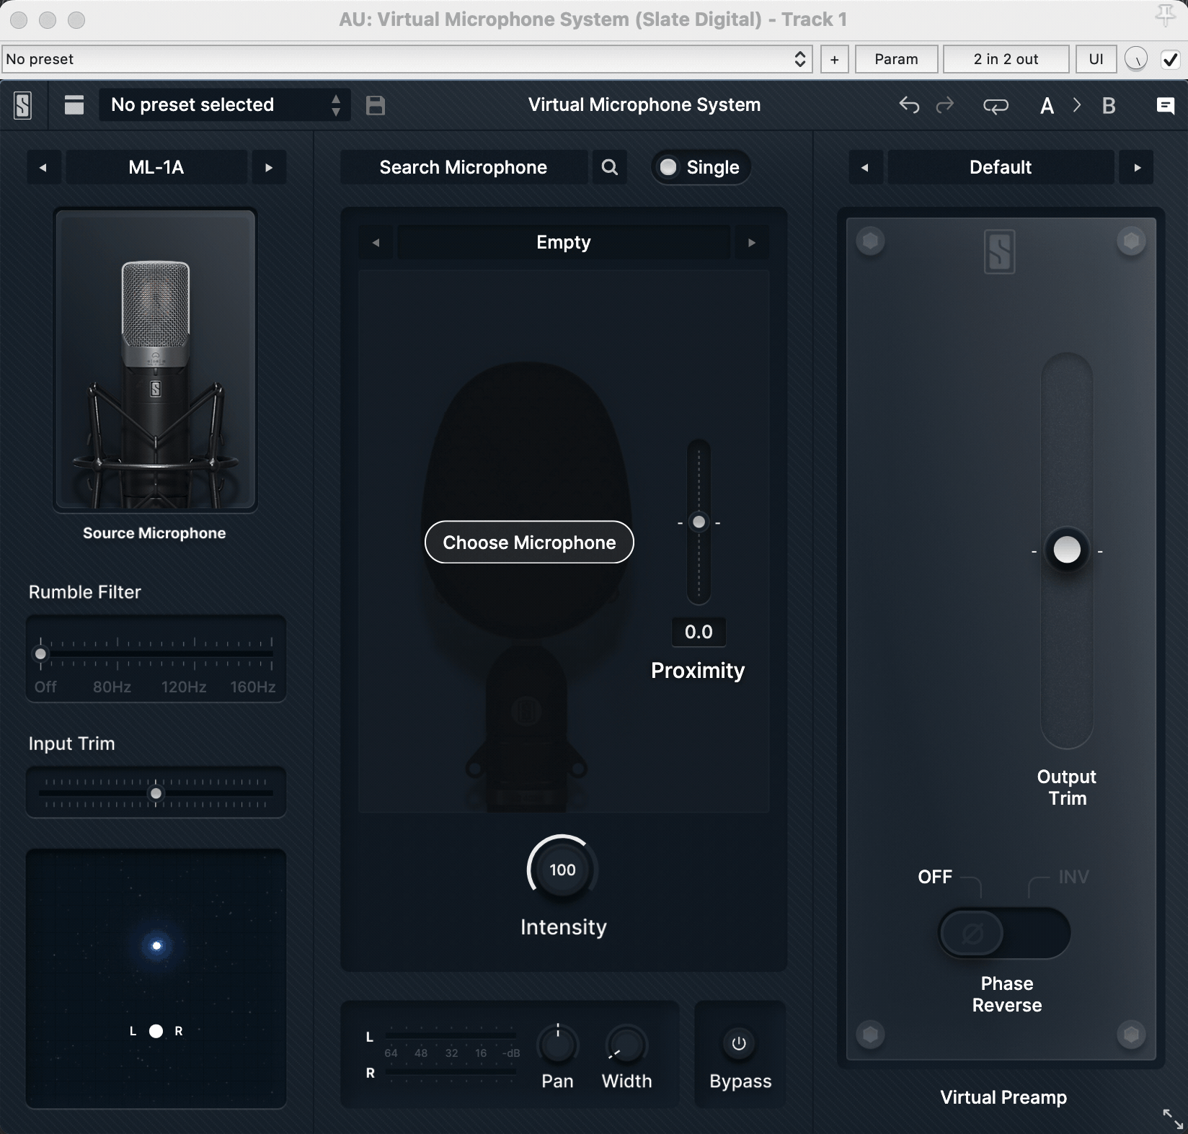Set Rumble Filter to 120Hz label
Image resolution: width=1188 pixels, height=1134 pixels.
coord(184,687)
